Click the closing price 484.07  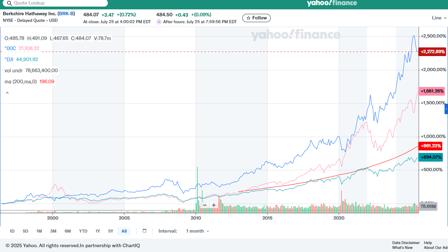click(91, 15)
